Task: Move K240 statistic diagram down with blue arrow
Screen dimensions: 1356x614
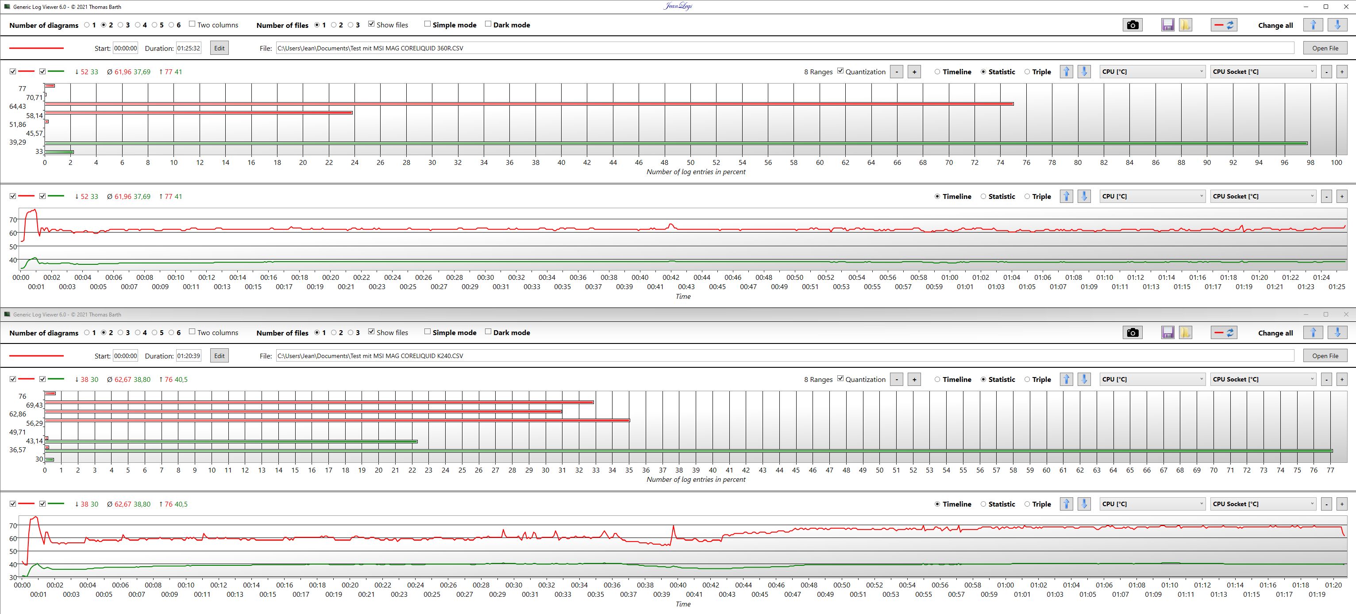Action: [1084, 379]
